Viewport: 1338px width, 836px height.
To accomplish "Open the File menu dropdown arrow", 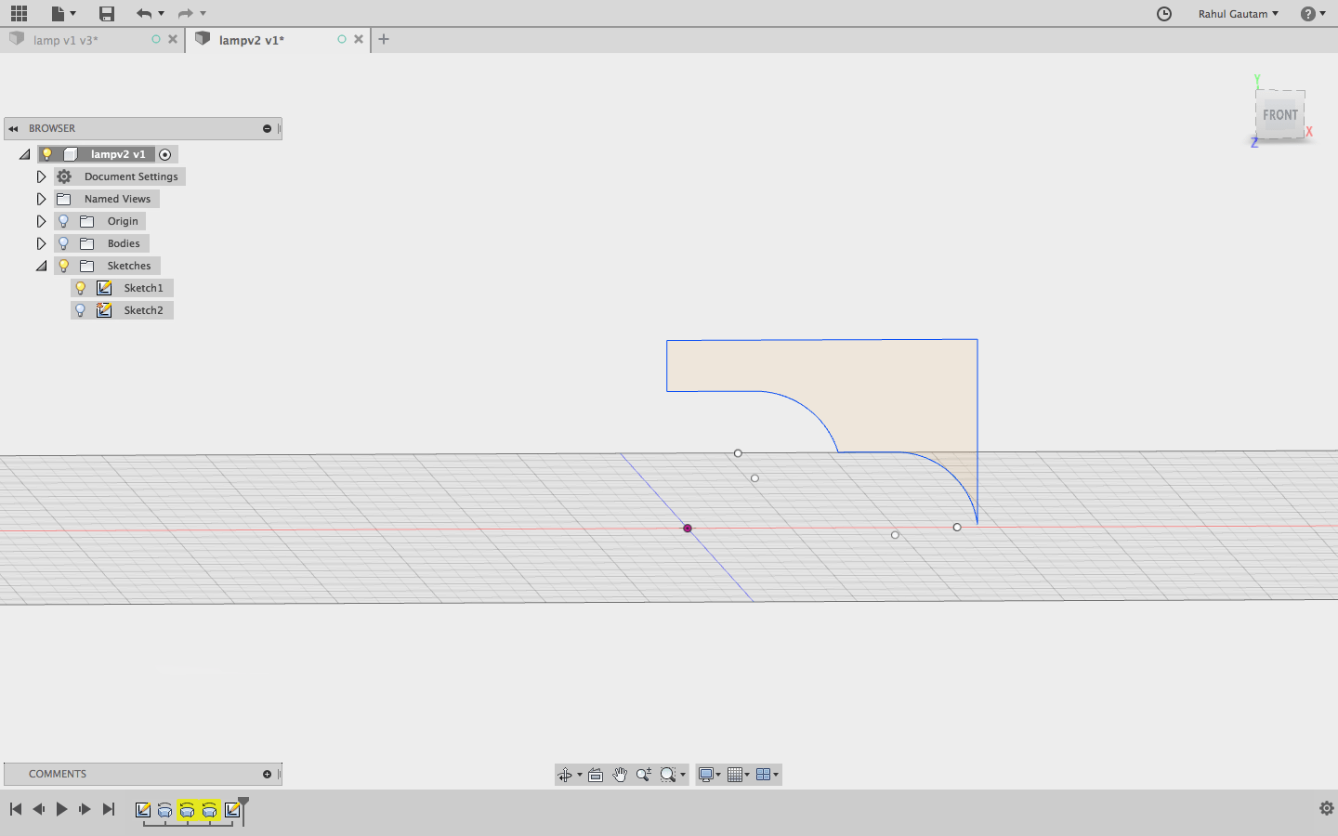I will [x=72, y=13].
